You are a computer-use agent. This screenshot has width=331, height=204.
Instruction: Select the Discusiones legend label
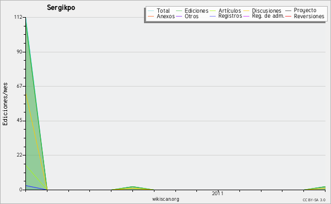click(266, 10)
